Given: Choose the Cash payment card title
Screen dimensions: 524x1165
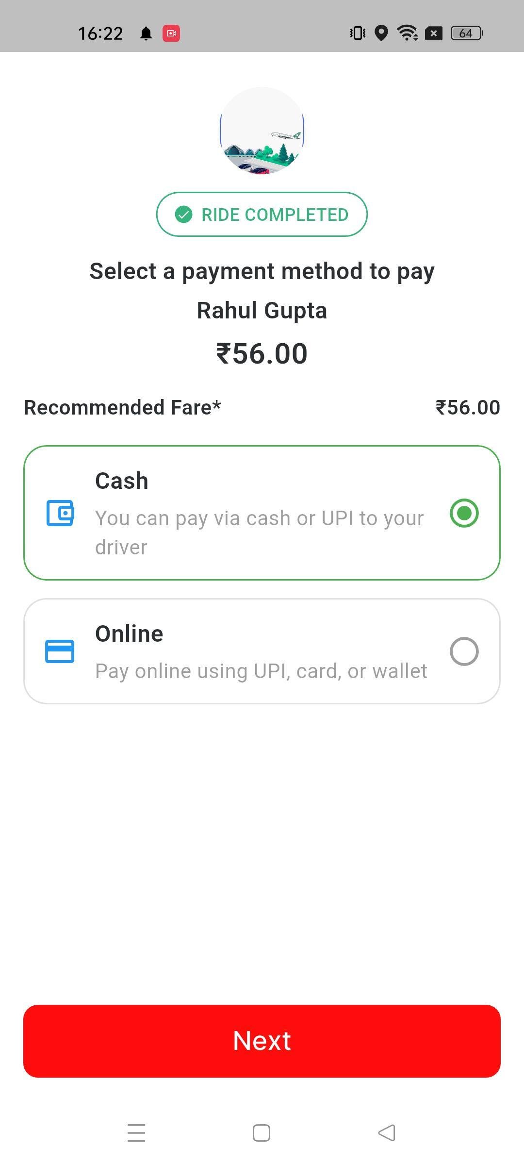Looking at the screenshot, I should tap(122, 481).
